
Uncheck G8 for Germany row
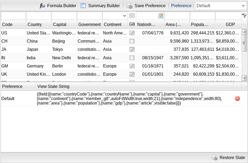click(132, 66)
